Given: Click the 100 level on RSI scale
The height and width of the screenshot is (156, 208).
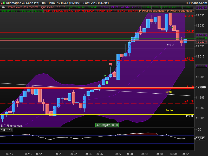Looking at the screenshot, I should (199, 129).
